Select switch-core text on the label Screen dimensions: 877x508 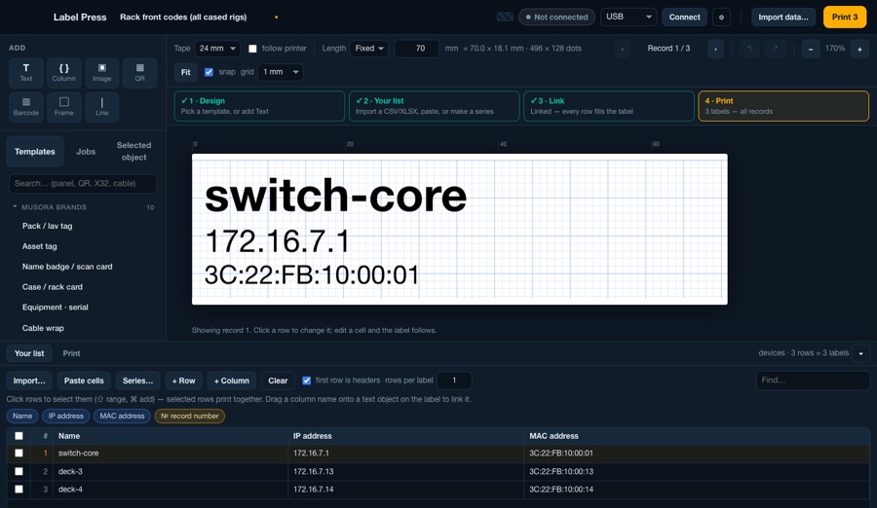(335, 196)
